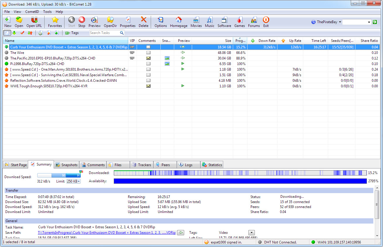Open the Help menu
383x247 pixels.
coord(59,12)
